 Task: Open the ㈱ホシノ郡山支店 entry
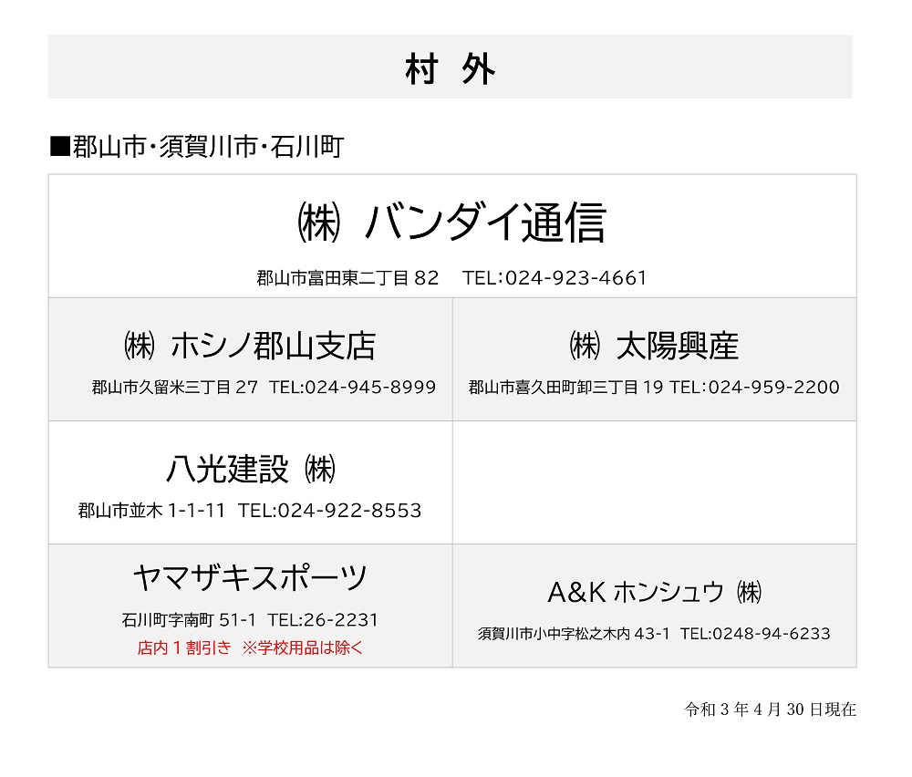point(250,346)
